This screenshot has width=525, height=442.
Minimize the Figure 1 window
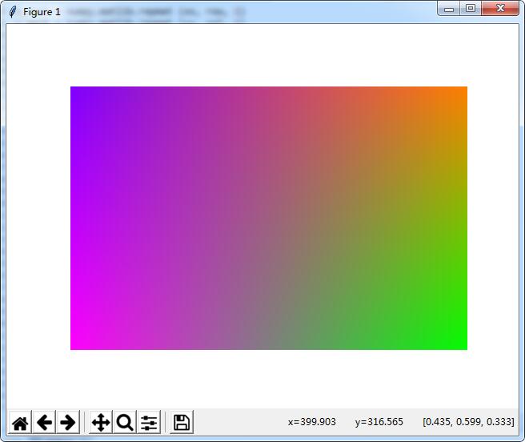(x=449, y=8)
